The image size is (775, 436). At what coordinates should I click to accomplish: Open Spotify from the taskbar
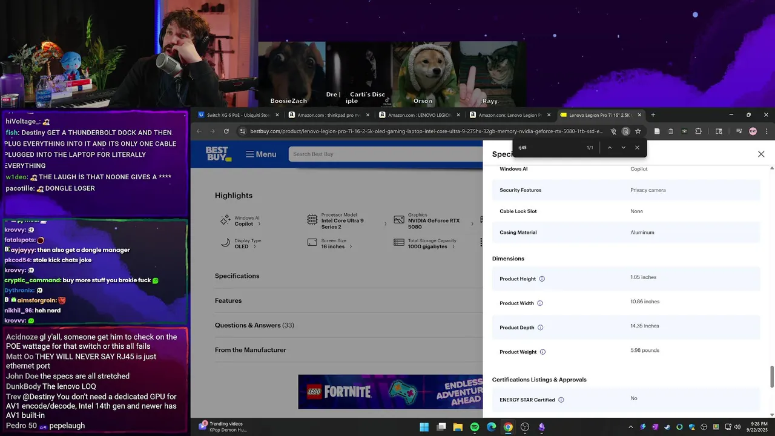click(x=475, y=427)
